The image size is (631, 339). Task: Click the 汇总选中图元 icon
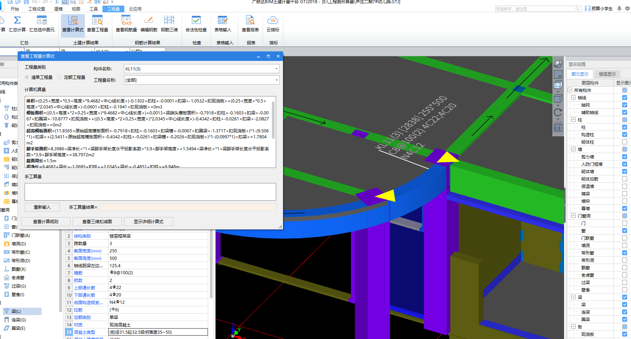42,20
